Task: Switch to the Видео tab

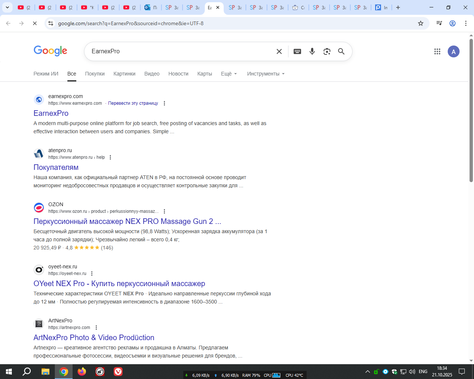Action: [152, 74]
